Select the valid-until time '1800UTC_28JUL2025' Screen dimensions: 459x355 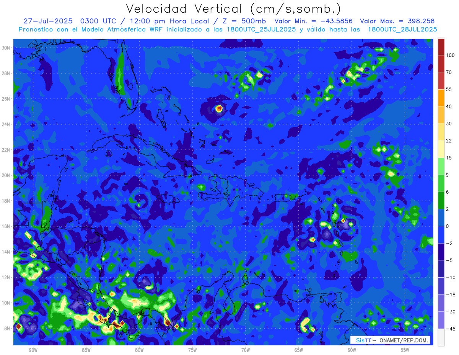(x=402, y=29)
